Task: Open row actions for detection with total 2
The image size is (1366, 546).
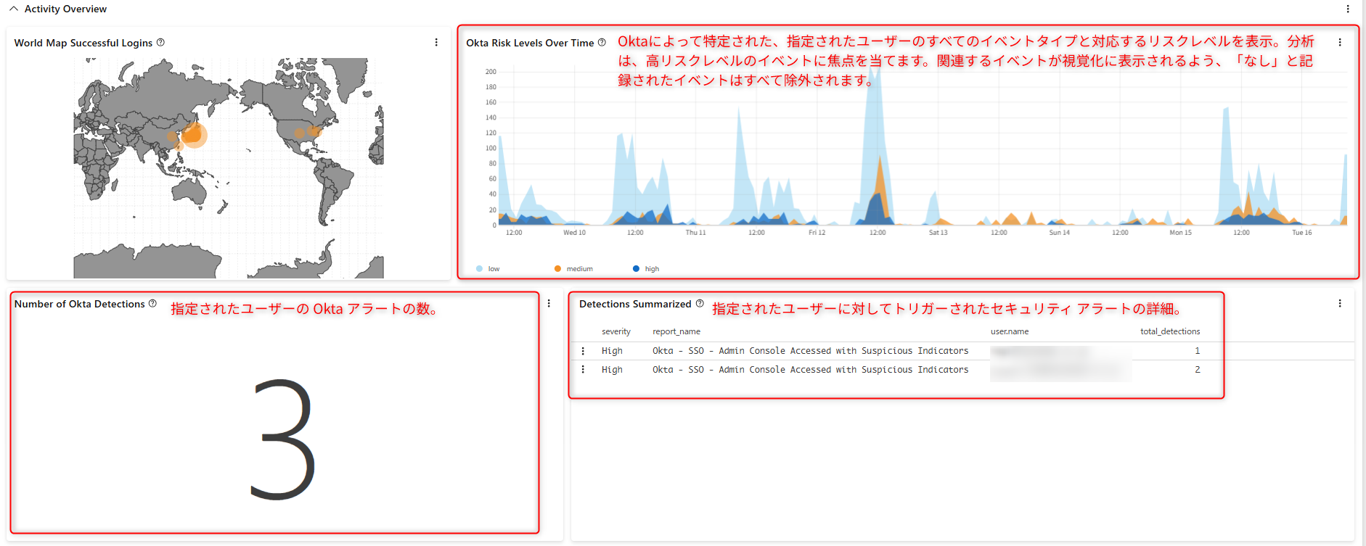Action: (583, 370)
